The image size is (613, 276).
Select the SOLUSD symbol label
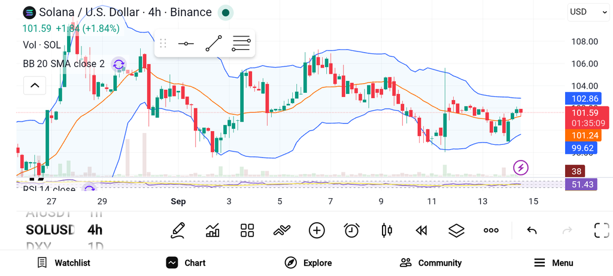point(50,230)
